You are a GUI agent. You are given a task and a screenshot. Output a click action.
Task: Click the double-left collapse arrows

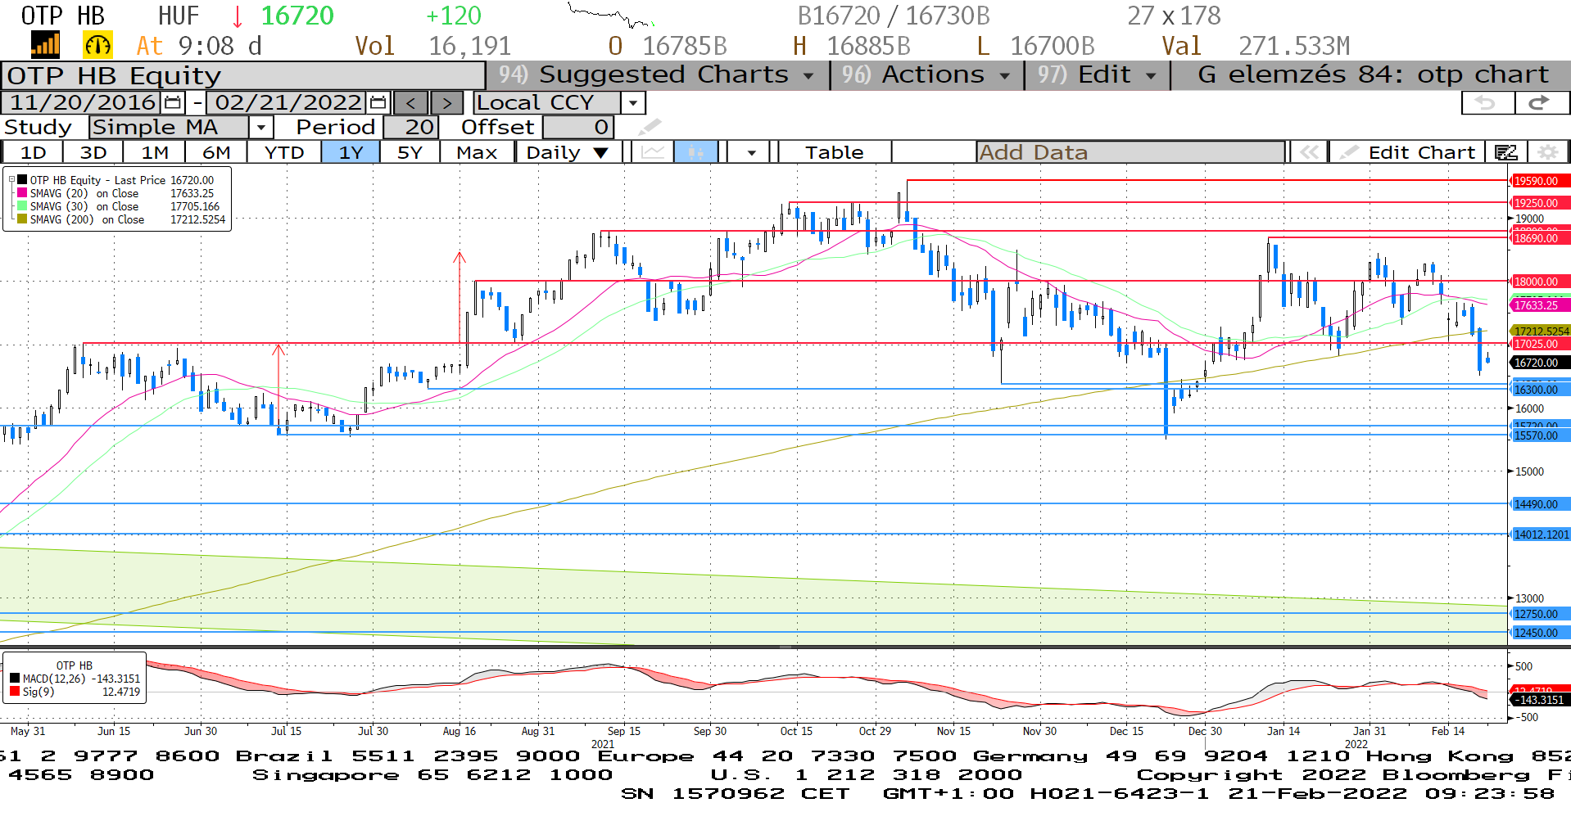[x=1309, y=152]
